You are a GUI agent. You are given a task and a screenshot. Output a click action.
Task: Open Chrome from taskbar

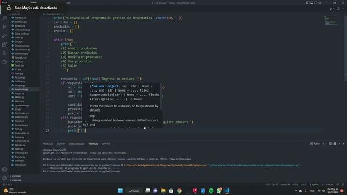(x=179, y=191)
